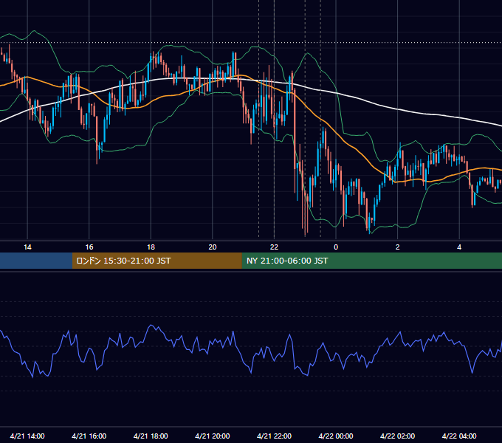Click the 16 hour label on price chart axis
This screenshot has width=502, height=443.
click(x=89, y=247)
